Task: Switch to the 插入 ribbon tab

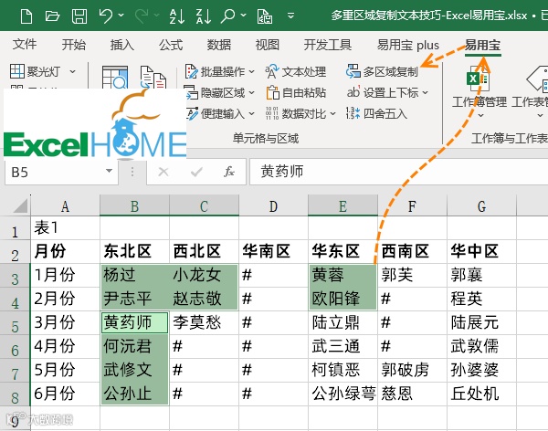Action: click(x=122, y=45)
